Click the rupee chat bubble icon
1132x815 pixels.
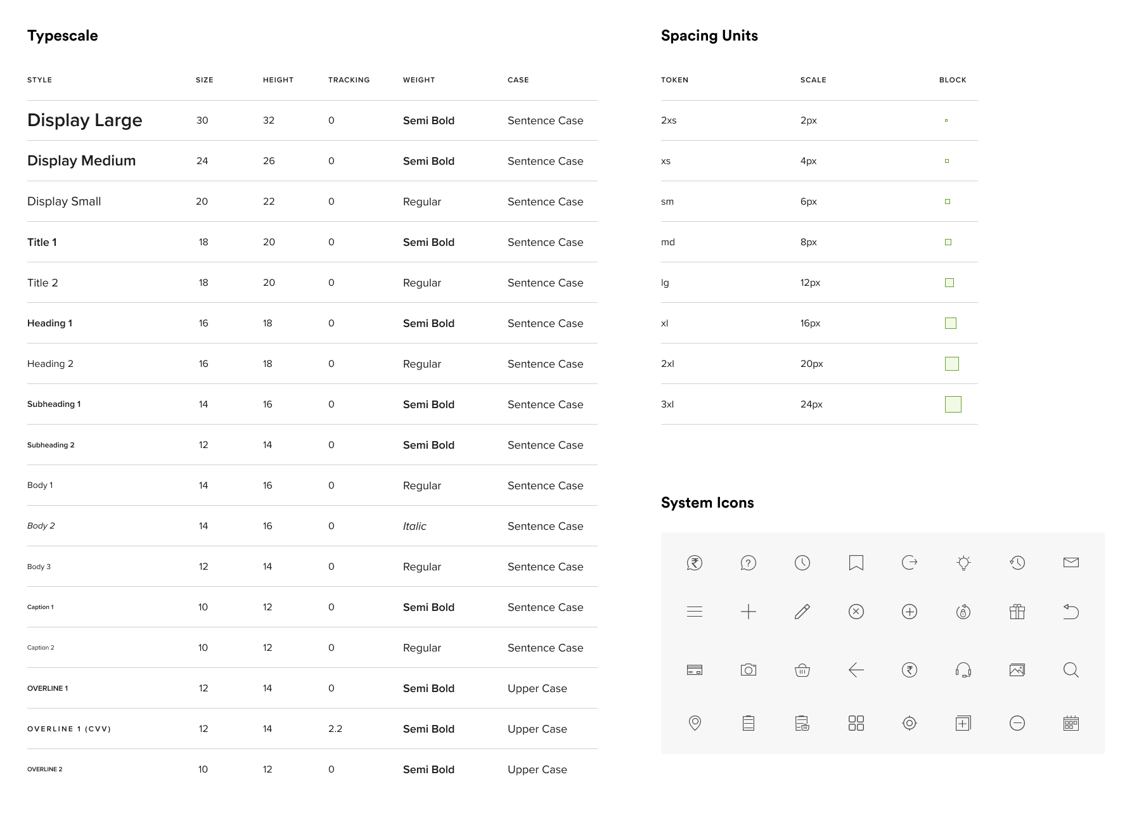695,563
